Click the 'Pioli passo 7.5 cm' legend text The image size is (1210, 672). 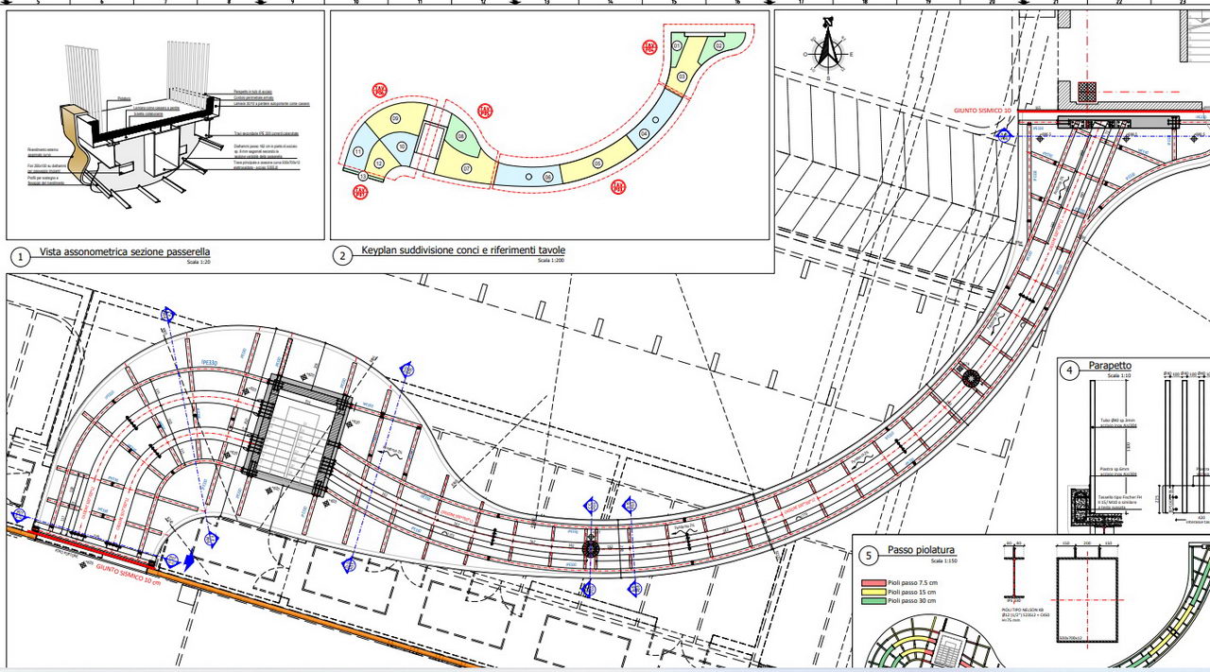[914, 582]
